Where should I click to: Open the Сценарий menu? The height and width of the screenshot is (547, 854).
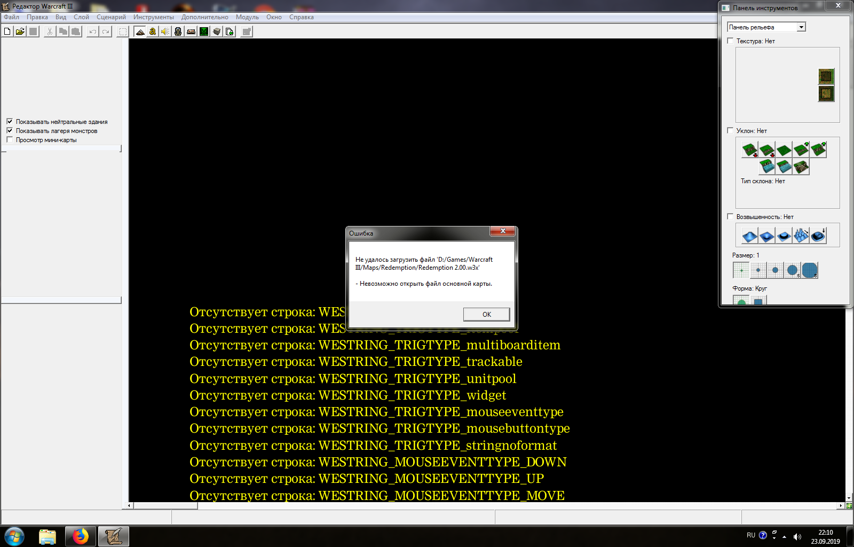tap(111, 17)
